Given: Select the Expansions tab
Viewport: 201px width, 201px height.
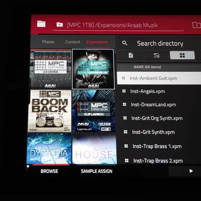Looking at the screenshot, I should click(x=97, y=42).
